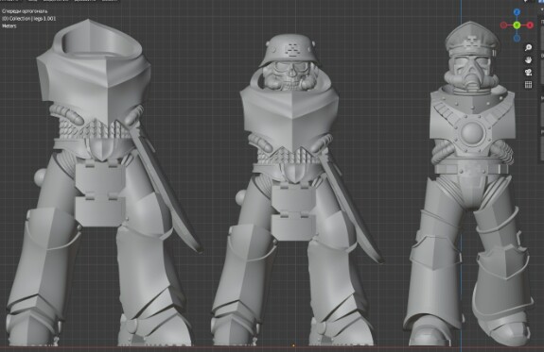Click the dim negative X gizmo circle
Viewport: 544px width, 352px height.
pos(503,25)
